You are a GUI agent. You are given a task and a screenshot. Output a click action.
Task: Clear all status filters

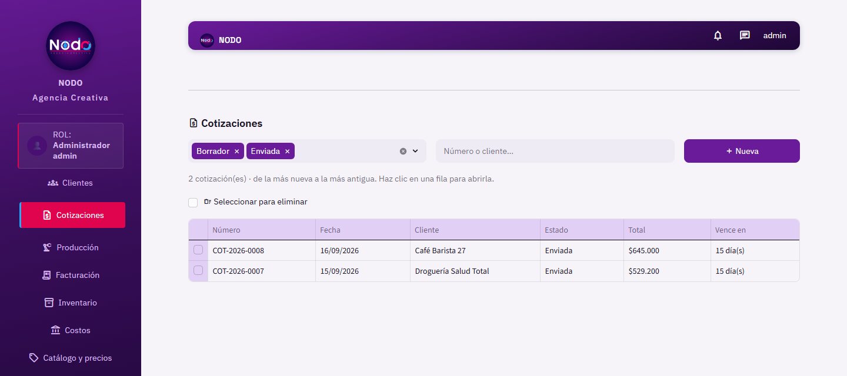click(x=403, y=151)
